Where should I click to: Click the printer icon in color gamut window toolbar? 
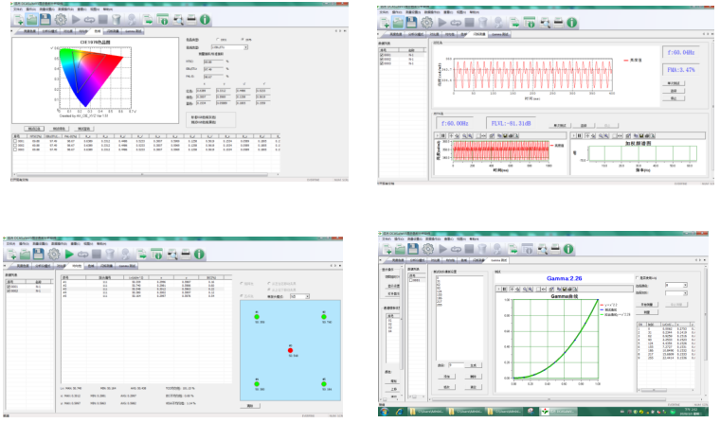tap(191, 19)
